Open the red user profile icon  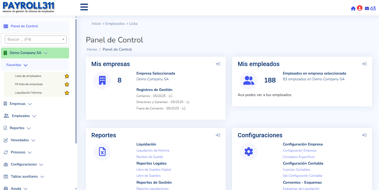[360, 8]
